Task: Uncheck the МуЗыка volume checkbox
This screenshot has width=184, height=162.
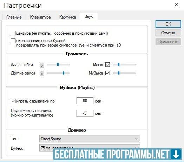Action: [x=107, y=73]
